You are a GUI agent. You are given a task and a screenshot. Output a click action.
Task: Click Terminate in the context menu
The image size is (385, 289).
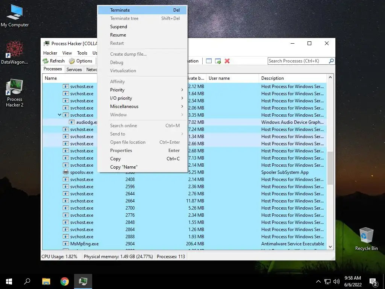142,10
